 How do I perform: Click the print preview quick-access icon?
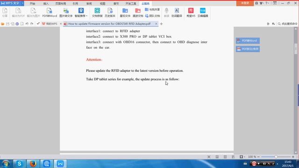[x=22, y=24]
